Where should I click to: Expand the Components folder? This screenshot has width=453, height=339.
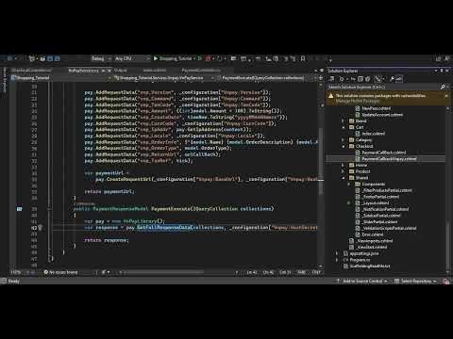(349, 184)
